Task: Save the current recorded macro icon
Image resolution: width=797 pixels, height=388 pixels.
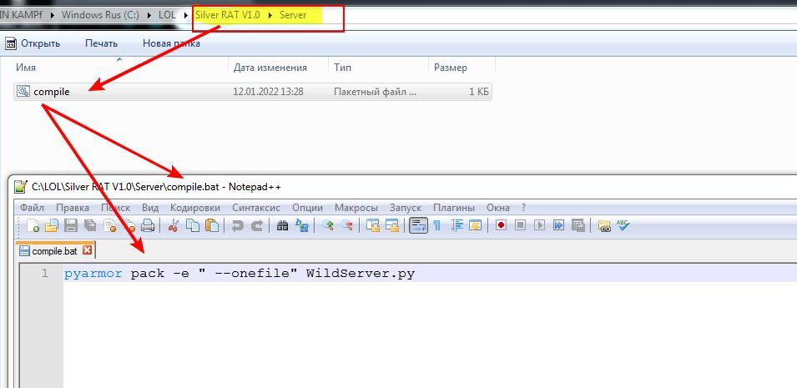Action: point(578,224)
